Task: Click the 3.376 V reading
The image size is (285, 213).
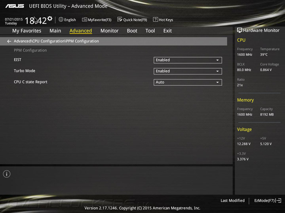Action: 243,159
